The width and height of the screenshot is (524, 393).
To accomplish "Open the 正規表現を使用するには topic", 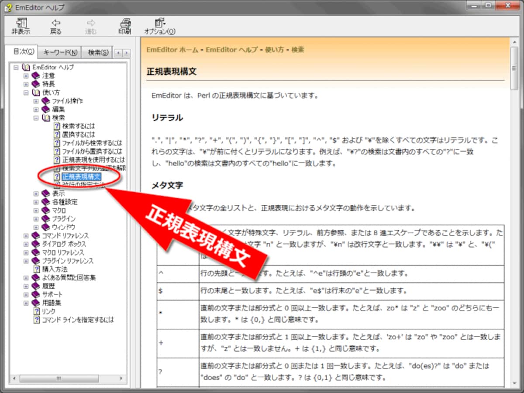I will pyautogui.click(x=93, y=160).
